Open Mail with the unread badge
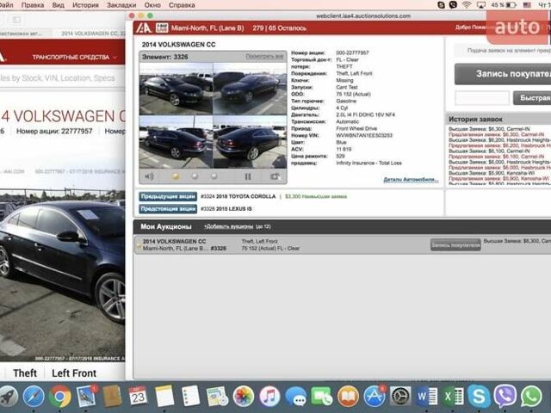Viewport: 551px width, 413px height. tap(86, 396)
